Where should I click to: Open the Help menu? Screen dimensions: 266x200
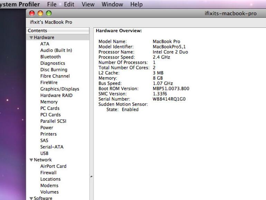(136, 4)
